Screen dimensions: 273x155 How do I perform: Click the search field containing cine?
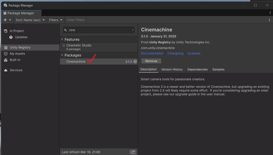point(99,30)
